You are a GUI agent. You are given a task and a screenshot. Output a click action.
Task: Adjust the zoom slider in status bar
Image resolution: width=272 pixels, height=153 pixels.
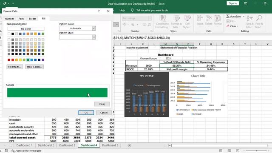tap(256, 150)
